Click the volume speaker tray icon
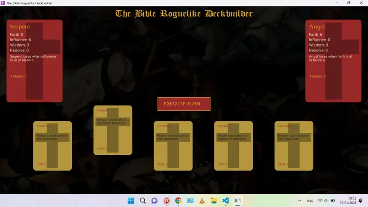Screen dimensions: 368x207 pyautogui.click(x=326, y=201)
